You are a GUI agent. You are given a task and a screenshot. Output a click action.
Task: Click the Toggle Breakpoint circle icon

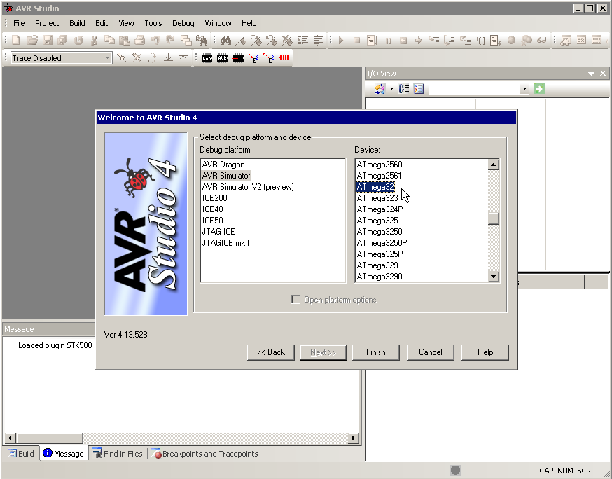(x=511, y=40)
